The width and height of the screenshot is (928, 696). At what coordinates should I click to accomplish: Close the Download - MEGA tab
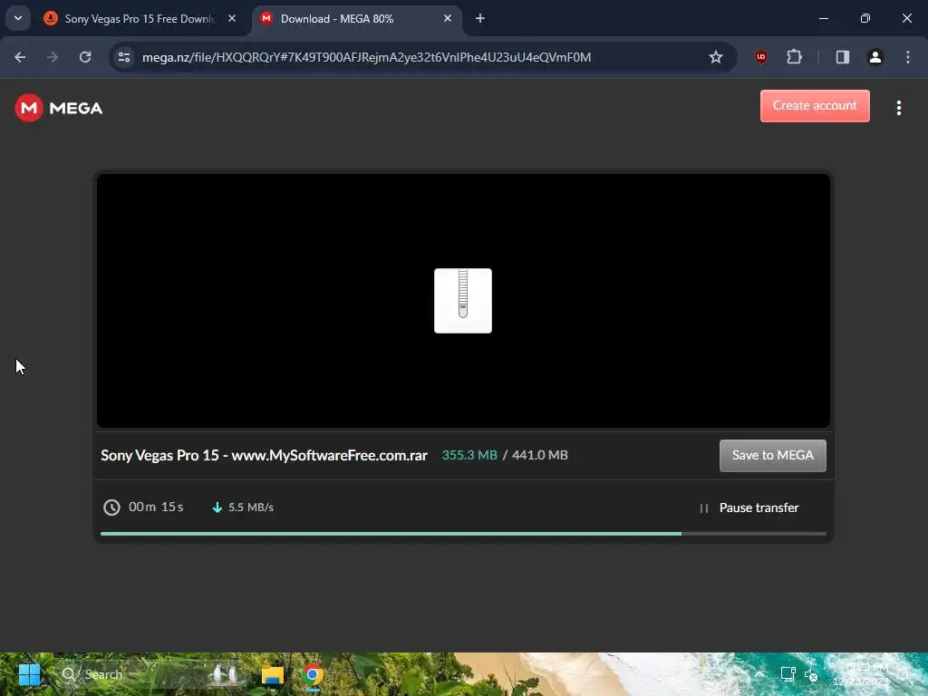click(448, 18)
